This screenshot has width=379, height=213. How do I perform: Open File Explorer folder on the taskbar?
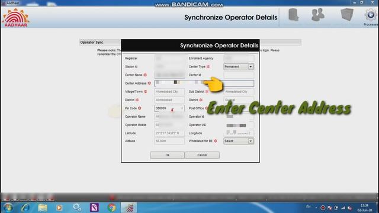(x=43, y=208)
